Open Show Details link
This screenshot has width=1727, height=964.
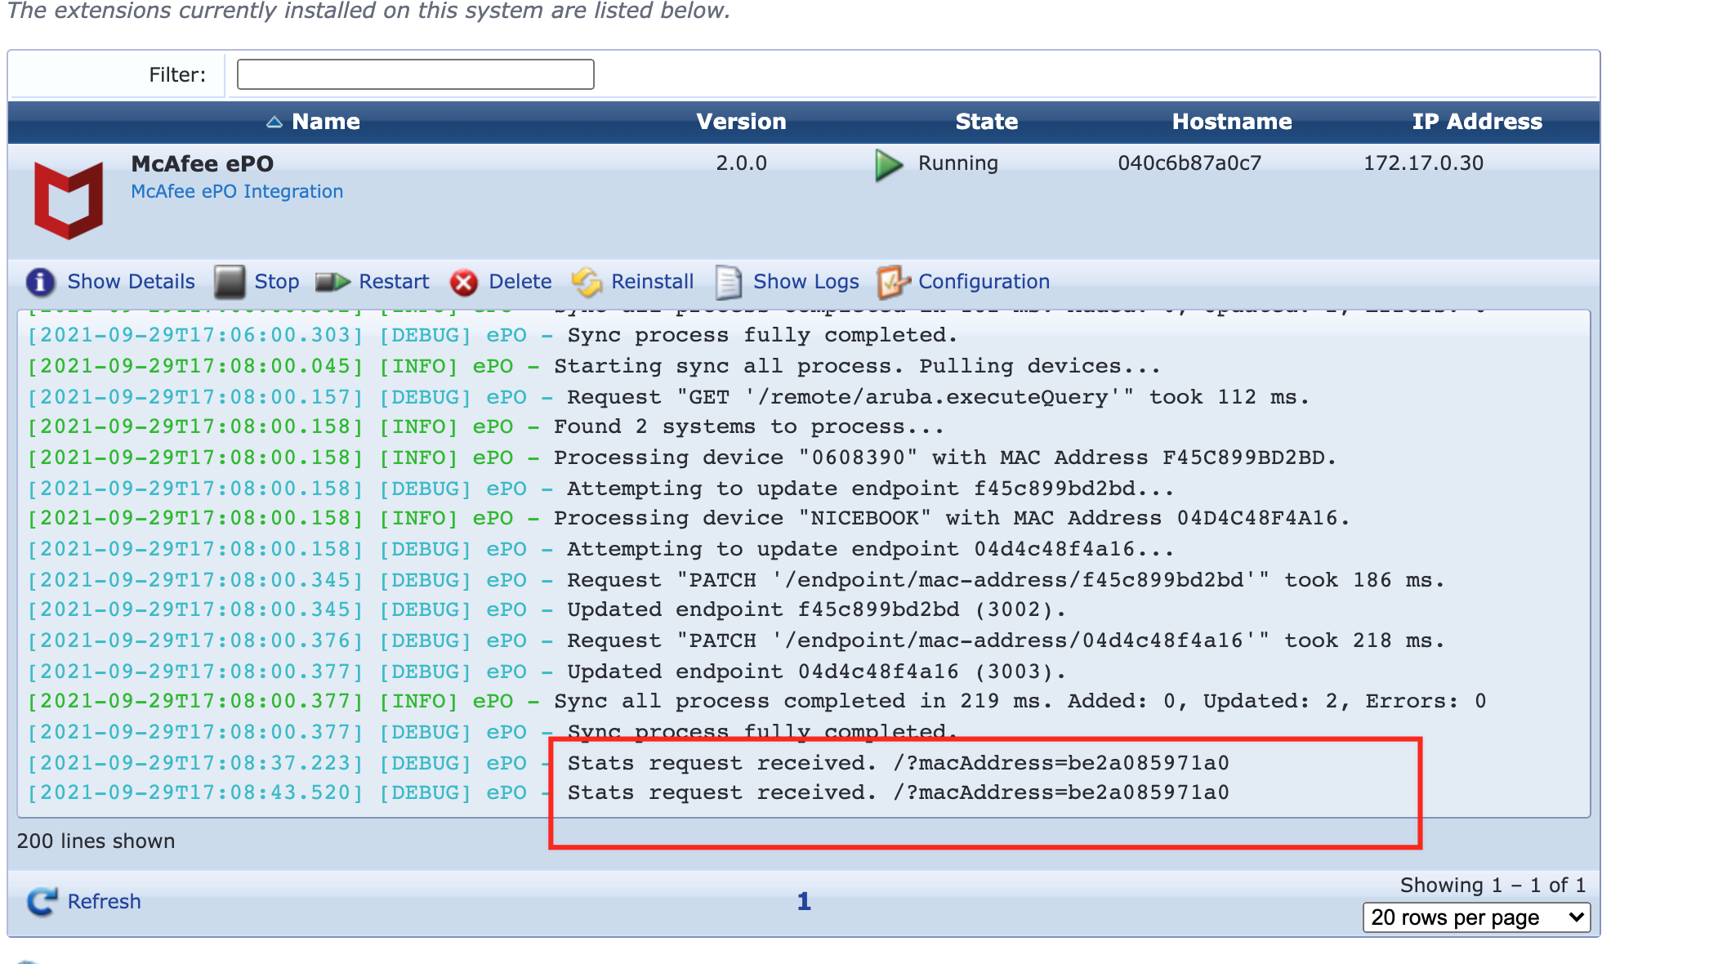(131, 282)
